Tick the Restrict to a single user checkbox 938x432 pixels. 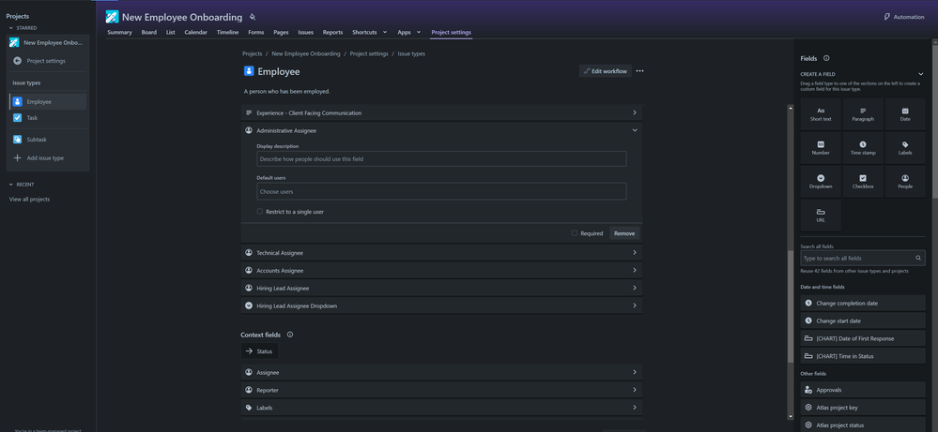[x=260, y=211]
